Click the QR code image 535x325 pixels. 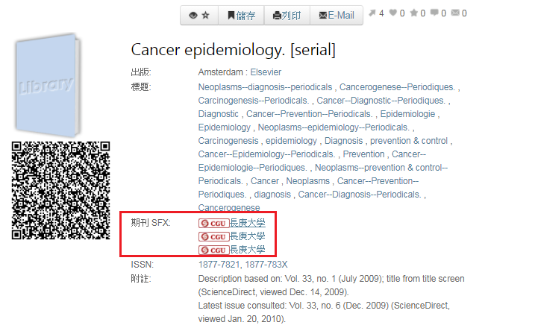tap(60, 190)
